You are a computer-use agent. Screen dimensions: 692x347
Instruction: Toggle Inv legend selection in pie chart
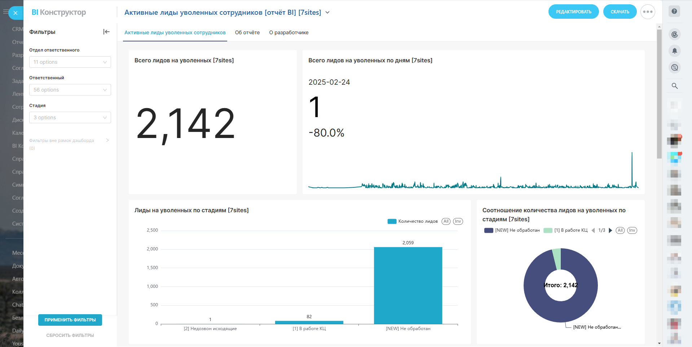coord(632,231)
